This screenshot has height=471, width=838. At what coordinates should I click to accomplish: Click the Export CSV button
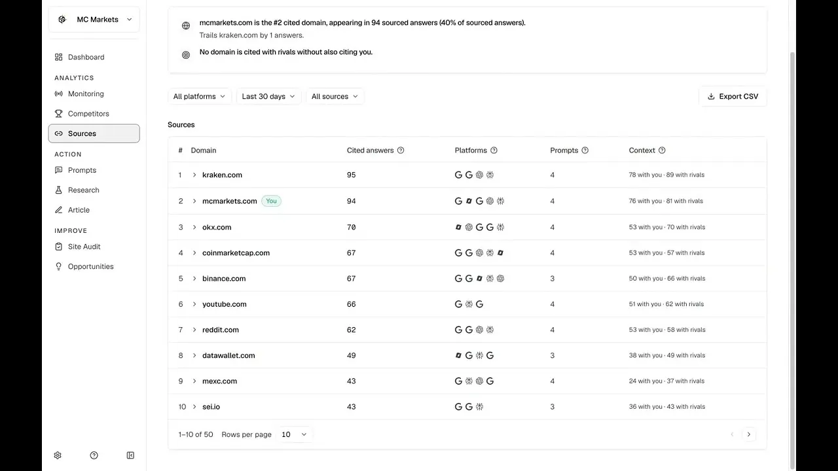point(733,97)
